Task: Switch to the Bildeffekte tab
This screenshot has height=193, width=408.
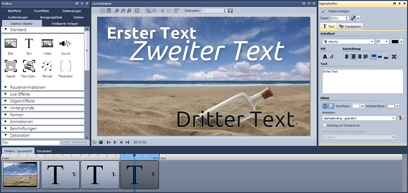Action: (14, 11)
